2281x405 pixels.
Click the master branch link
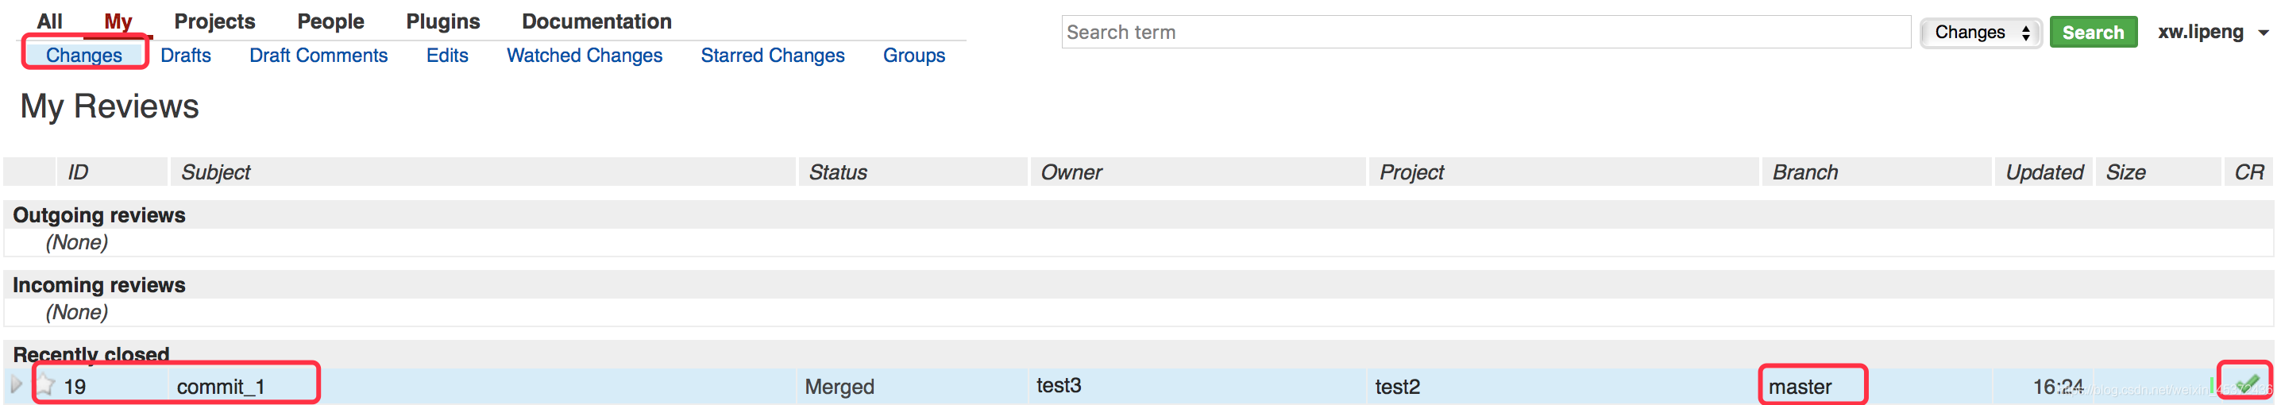coord(1799,387)
